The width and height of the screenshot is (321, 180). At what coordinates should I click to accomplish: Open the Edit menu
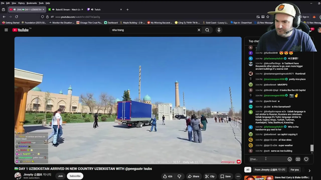tap(8, 3)
